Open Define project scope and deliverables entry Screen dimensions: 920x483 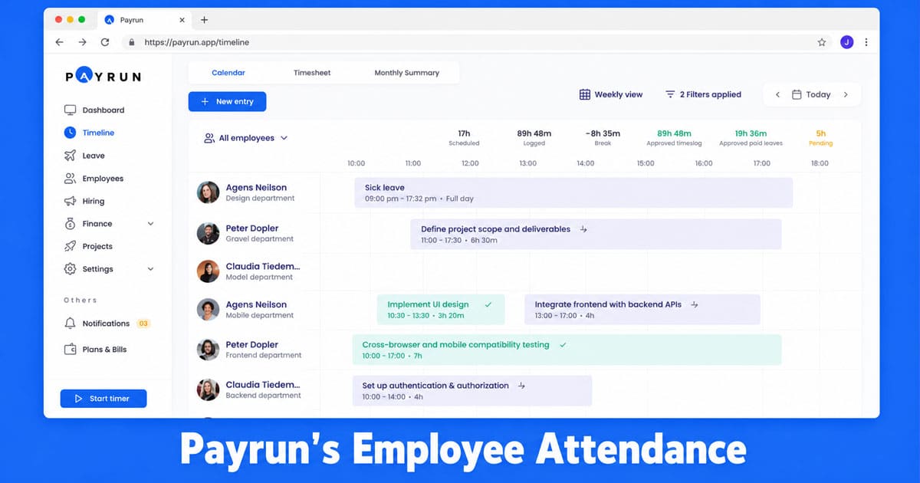[x=596, y=234]
